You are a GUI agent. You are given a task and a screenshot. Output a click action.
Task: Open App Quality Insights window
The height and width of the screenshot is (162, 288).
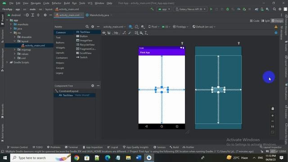point(135,147)
